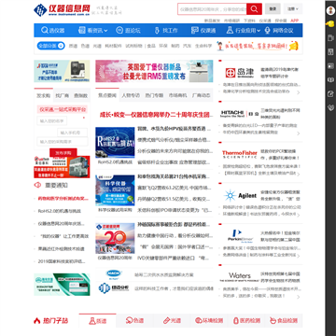
Task: Click the 仪器信息网 site logo
Action: pyautogui.click(x=62, y=9)
